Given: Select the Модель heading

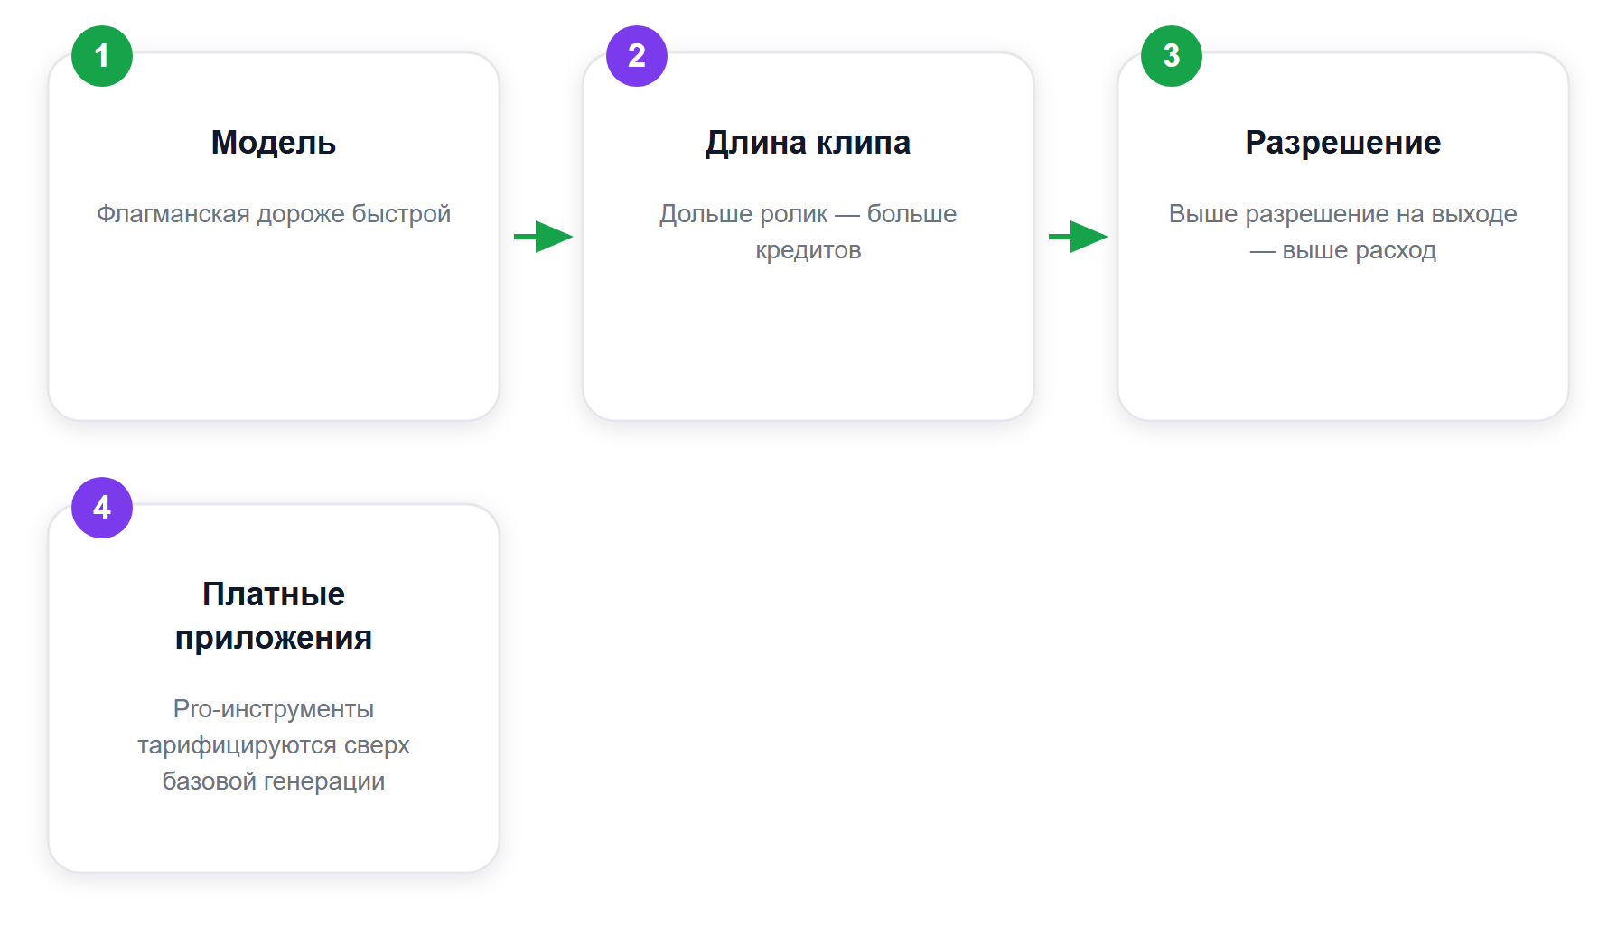Looking at the screenshot, I should pos(274,143).
